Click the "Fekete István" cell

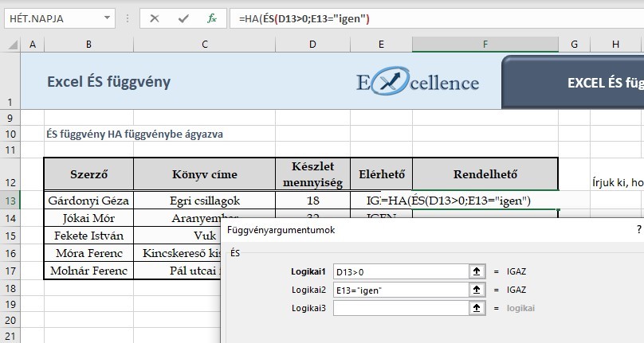coord(88,236)
